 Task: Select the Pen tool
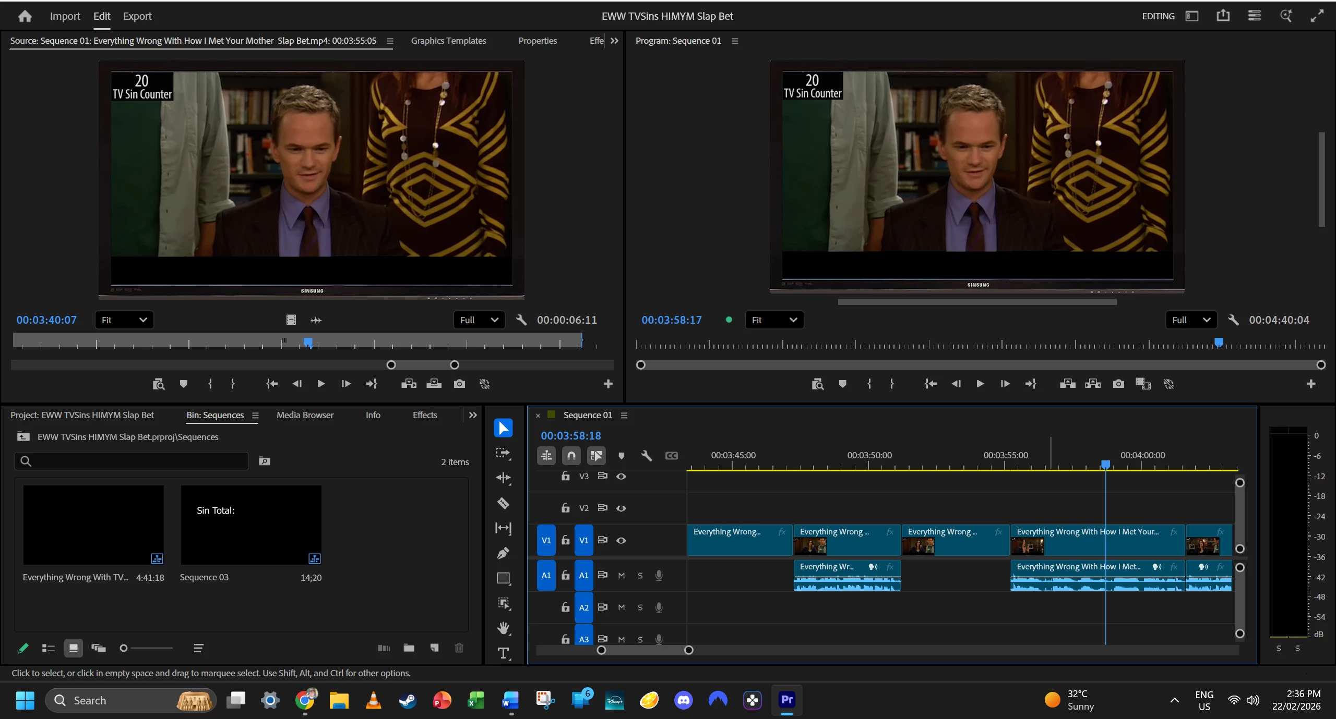click(x=503, y=553)
